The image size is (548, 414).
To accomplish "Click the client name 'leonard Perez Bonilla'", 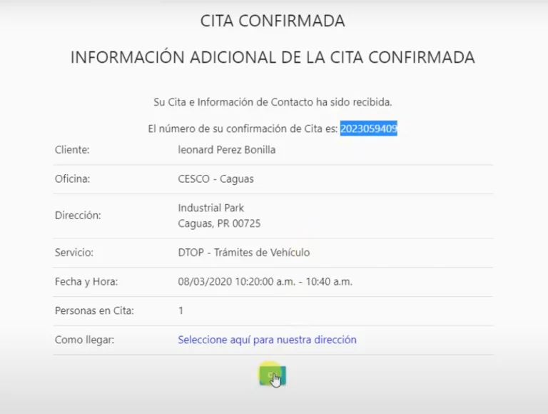I will click(226, 150).
